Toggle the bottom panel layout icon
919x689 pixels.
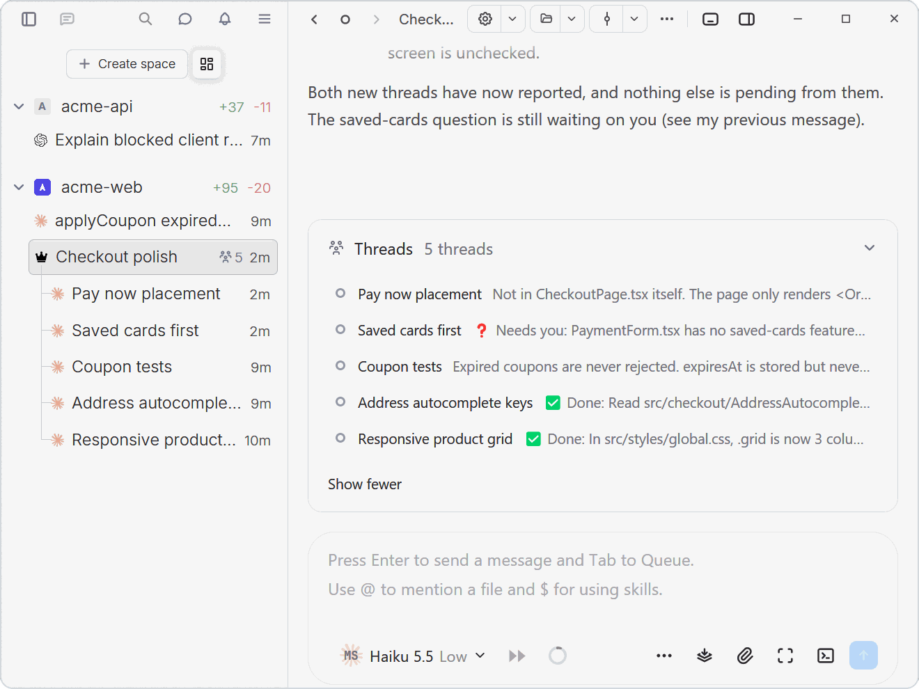(x=711, y=19)
